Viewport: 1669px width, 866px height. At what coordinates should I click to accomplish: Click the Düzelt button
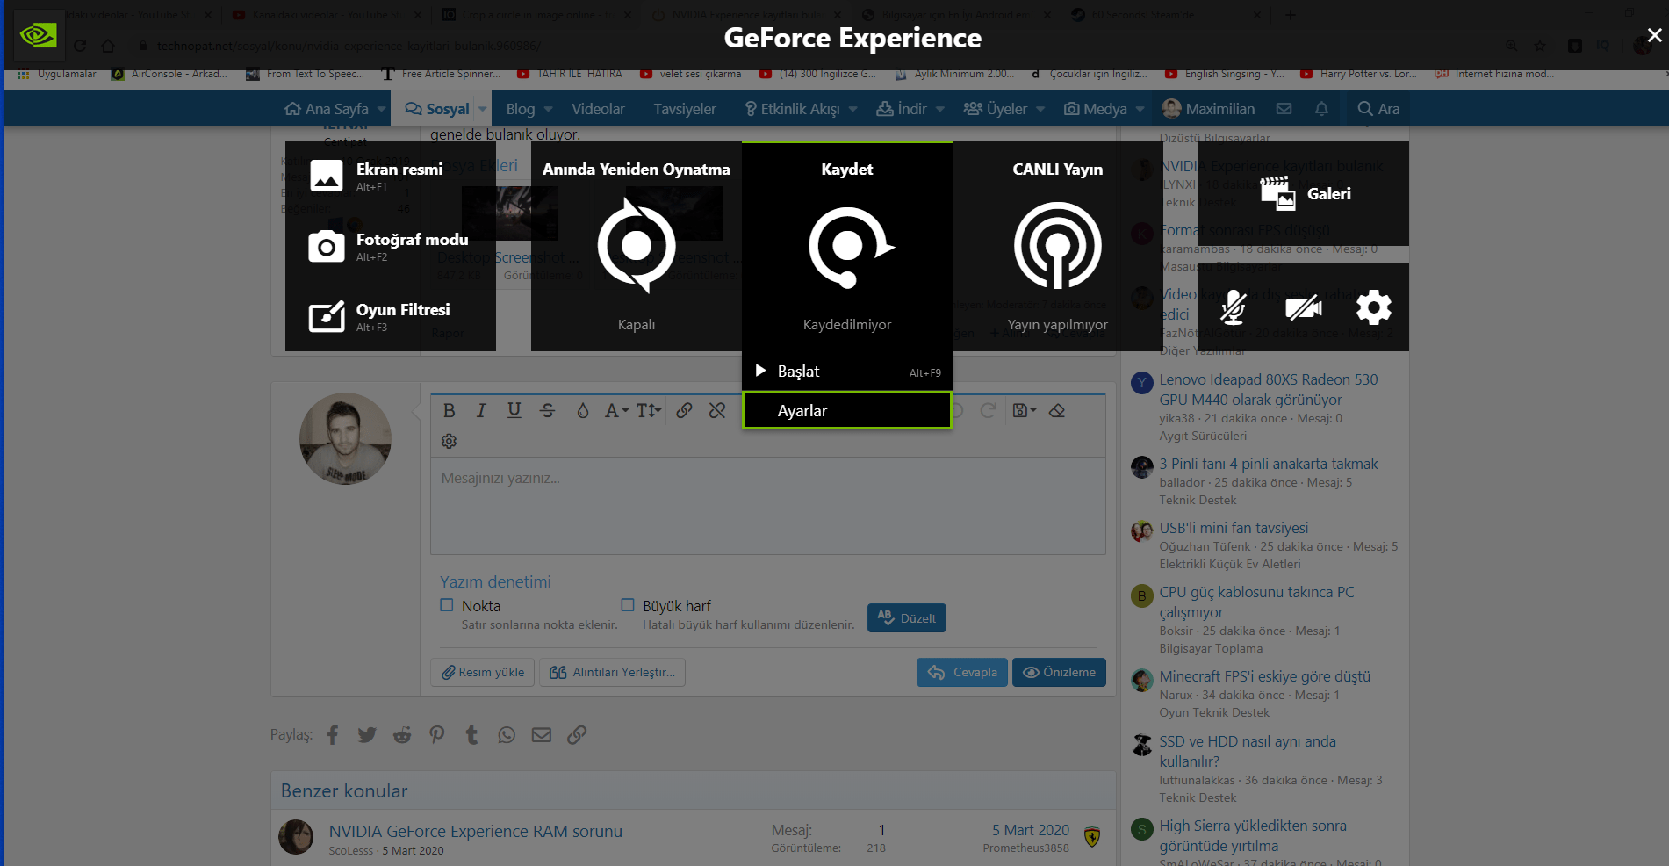click(907, 618)
